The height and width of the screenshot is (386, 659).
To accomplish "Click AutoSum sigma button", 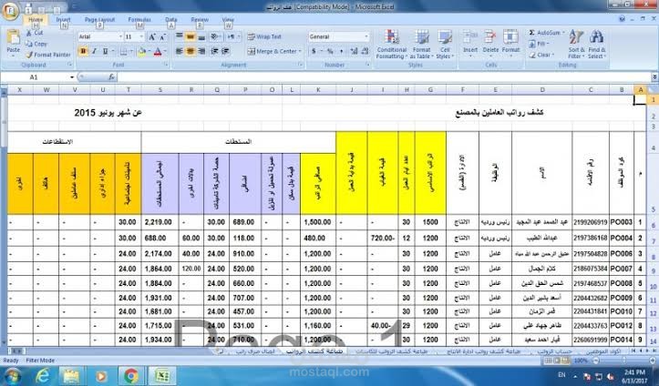I will tap(546, 33).
